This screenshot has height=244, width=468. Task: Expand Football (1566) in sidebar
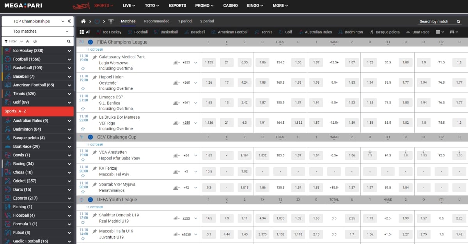(x=69, y=59)
